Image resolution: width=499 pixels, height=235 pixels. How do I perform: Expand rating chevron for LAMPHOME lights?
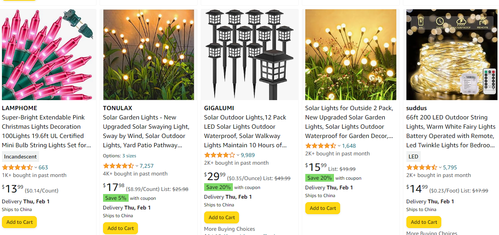point(36,167)
